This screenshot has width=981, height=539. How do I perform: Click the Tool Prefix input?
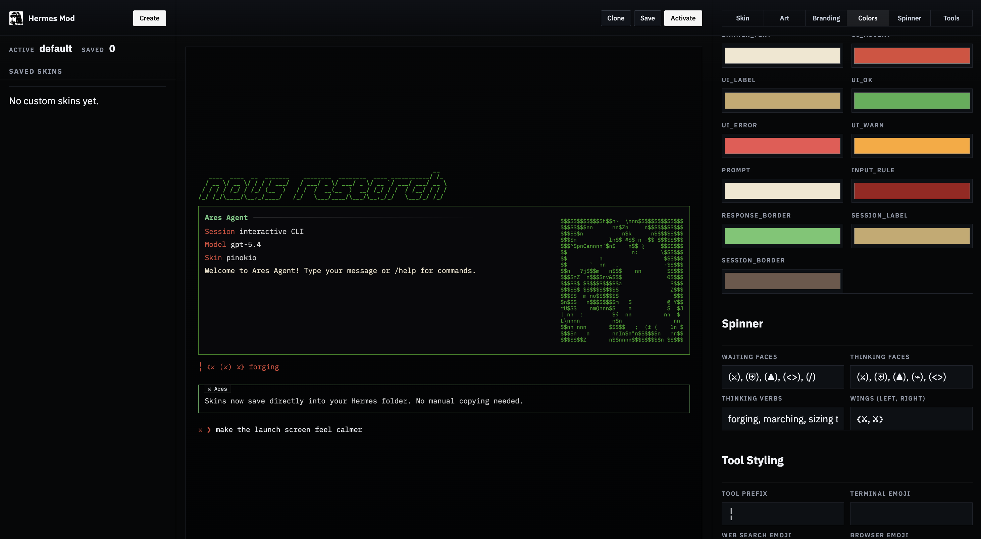[782, 514]
